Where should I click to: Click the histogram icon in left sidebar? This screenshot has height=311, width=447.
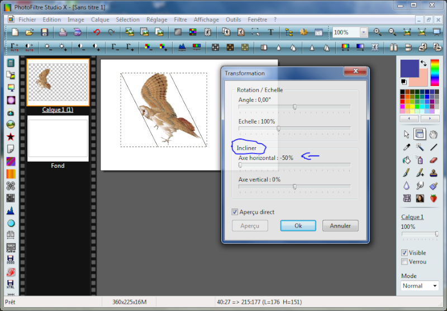(x=11, y=210)
